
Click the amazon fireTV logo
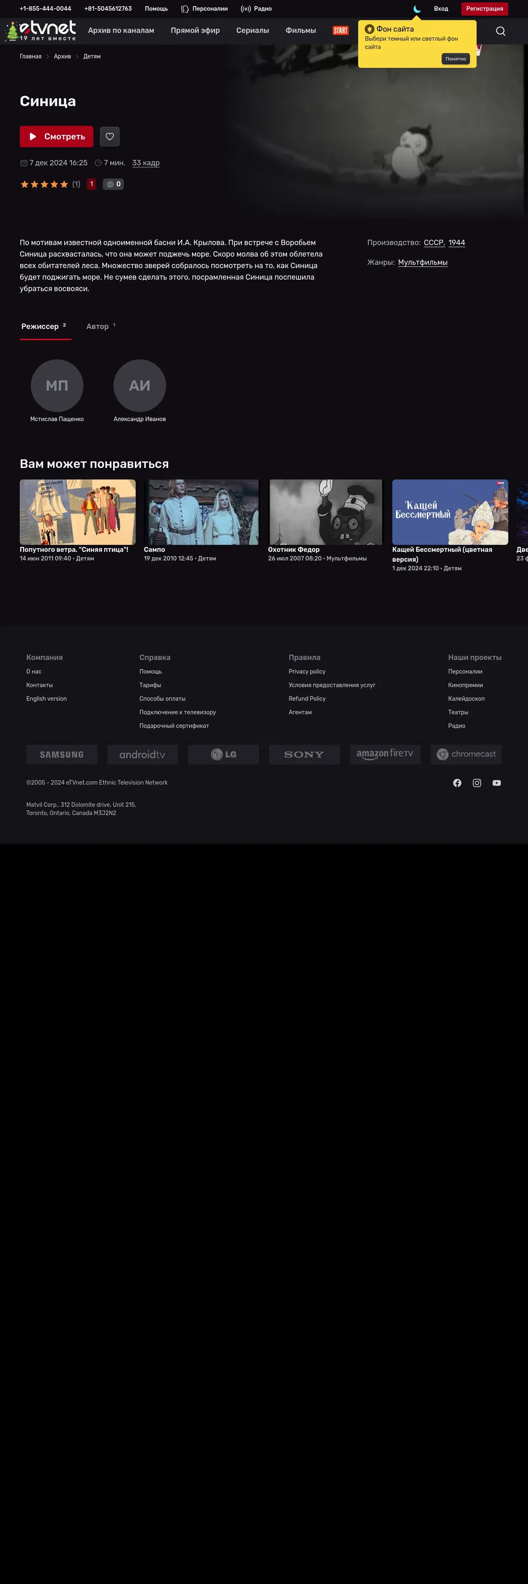pos(385,755)
